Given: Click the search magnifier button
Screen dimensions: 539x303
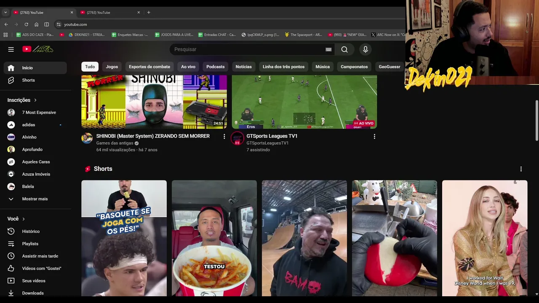Looking at the screenshot, I should (344, 49).
